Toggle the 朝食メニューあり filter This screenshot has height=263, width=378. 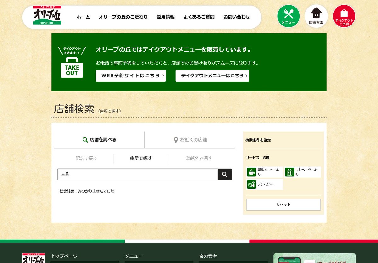tap(265, 172)
